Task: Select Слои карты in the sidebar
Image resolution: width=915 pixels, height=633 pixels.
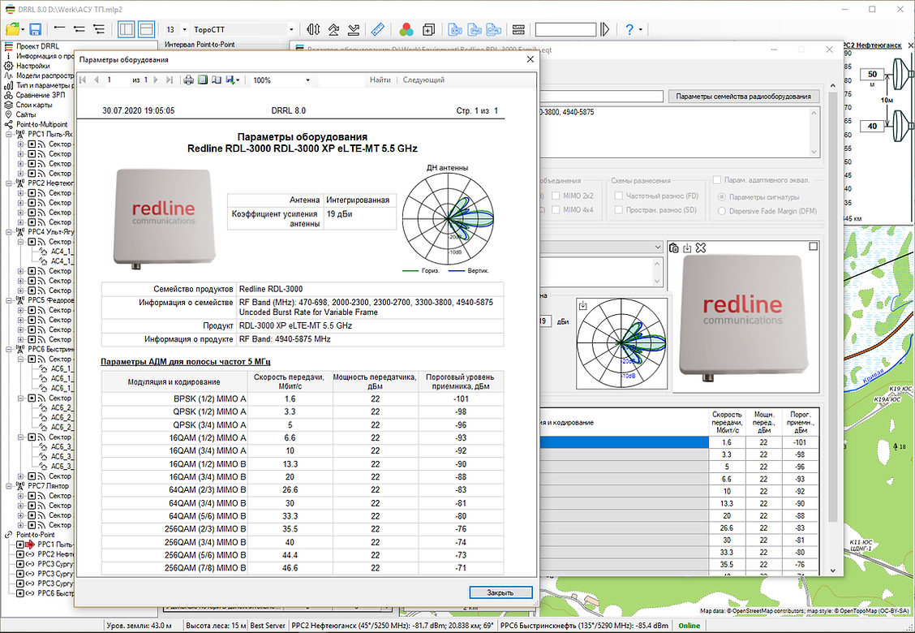Action: (x=34, y=105)
